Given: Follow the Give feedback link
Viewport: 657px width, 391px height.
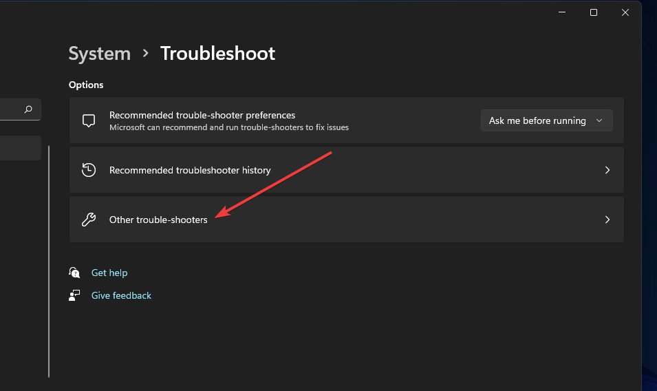Looking at the screenshot, I should [121, 295].
